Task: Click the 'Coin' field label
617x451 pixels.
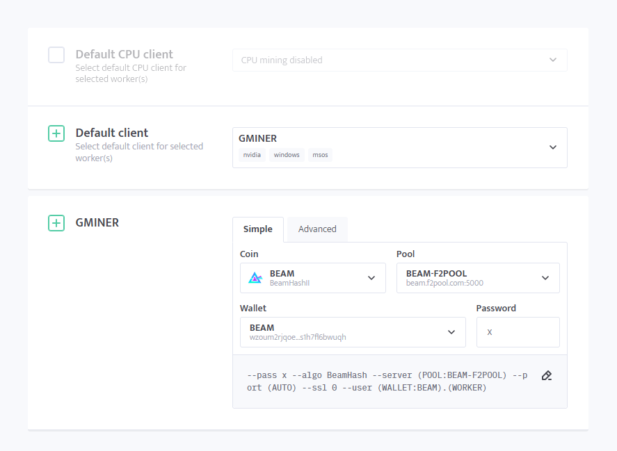Action: [249, 254]
